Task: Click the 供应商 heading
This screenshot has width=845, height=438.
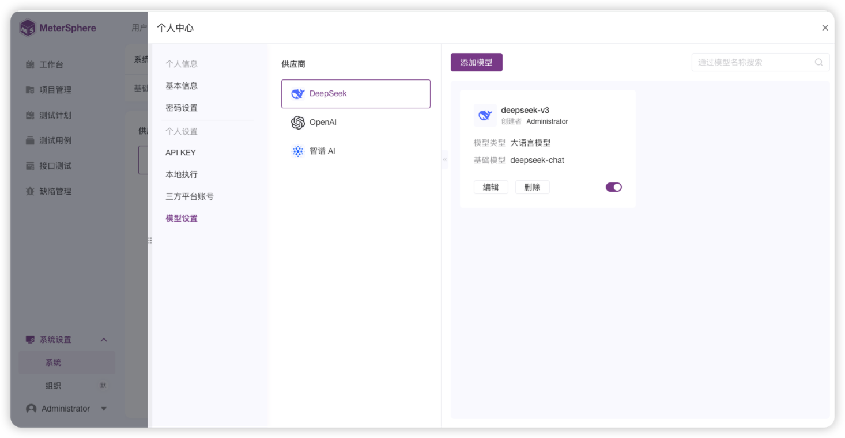Action: coord(293,64)
